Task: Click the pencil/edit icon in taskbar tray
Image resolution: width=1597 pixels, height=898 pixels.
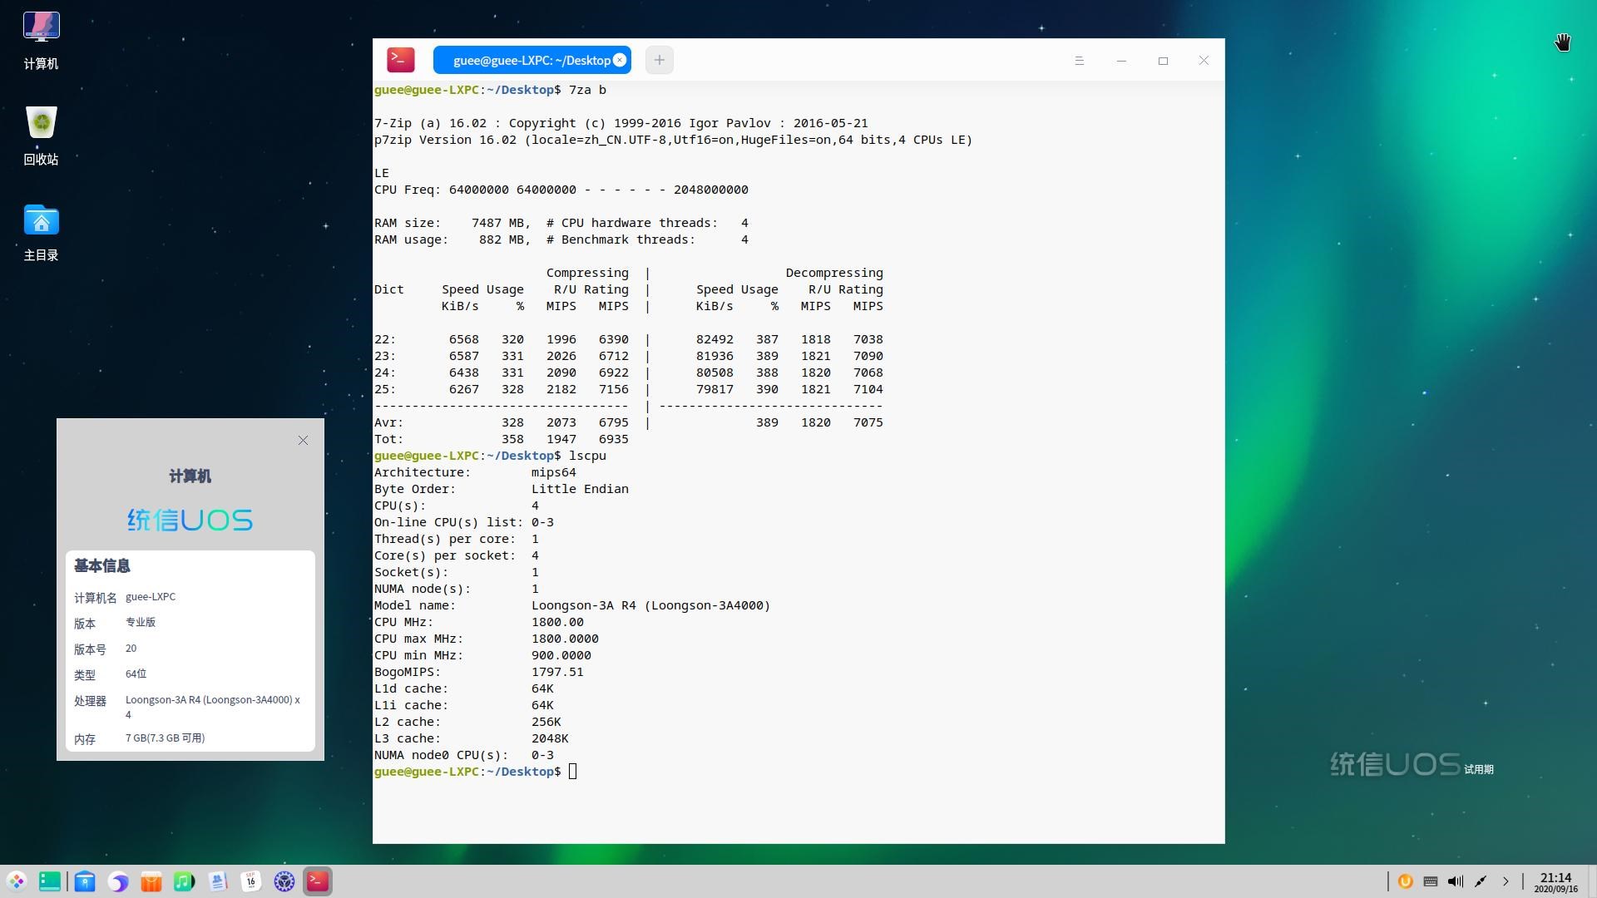Action: click(x=1481, y=881)
